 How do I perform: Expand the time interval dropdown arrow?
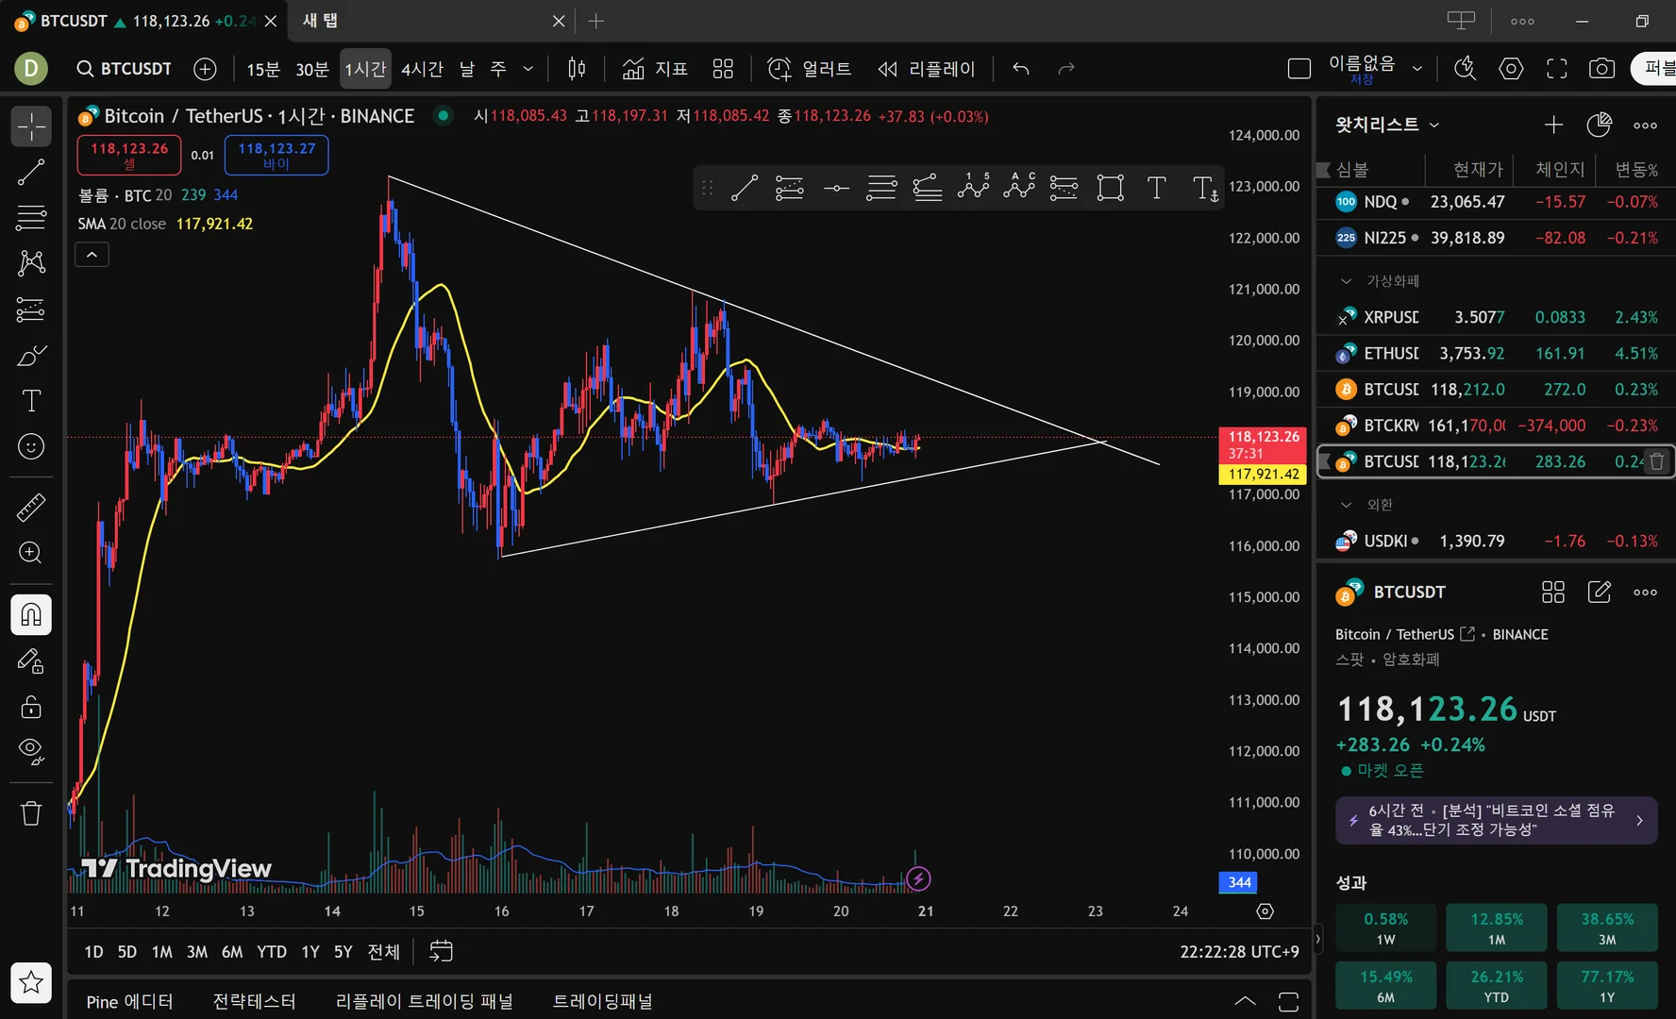coord(528,69)
